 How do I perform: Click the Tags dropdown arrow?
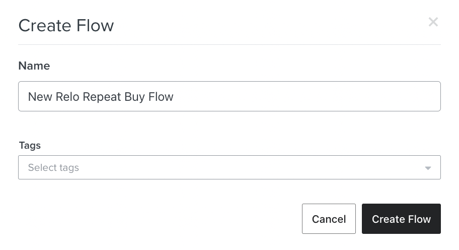click(428, 168)
